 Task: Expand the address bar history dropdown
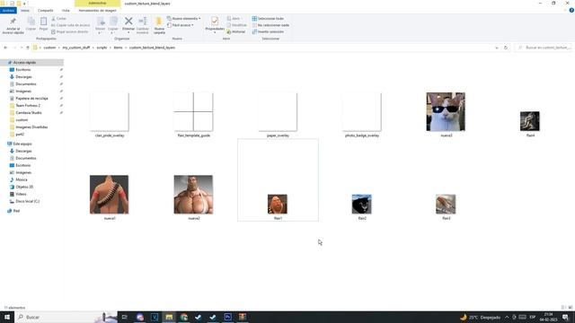pos(497,48)
